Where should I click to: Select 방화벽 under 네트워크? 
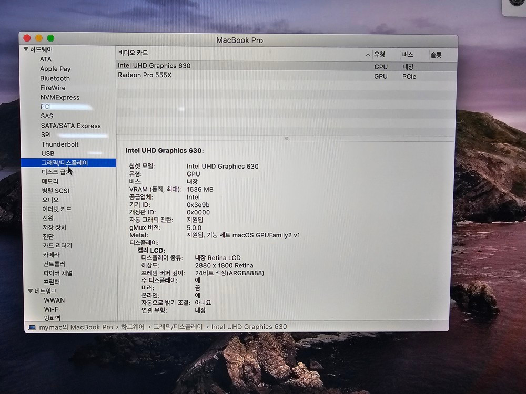(52, 318)
